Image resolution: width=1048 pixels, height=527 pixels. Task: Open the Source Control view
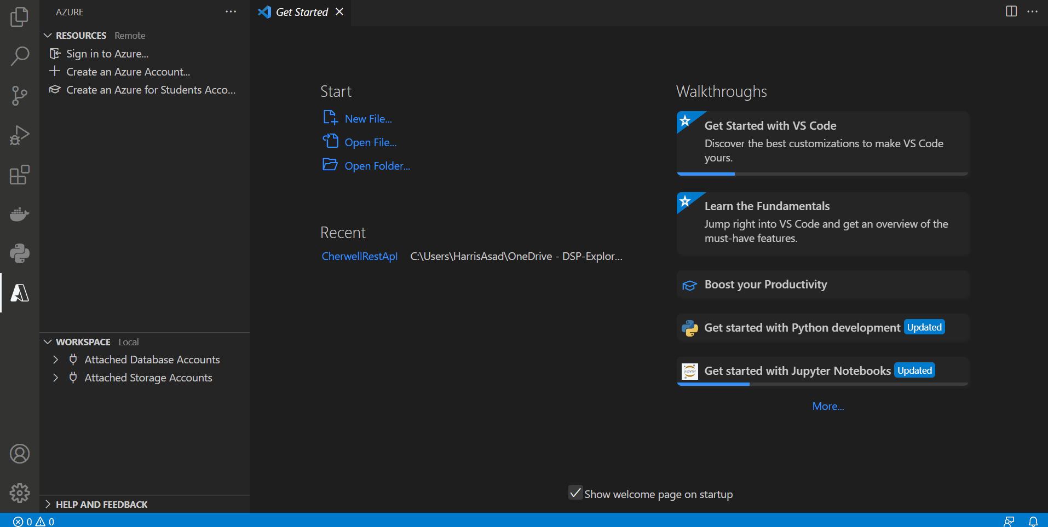coord(19,95)
